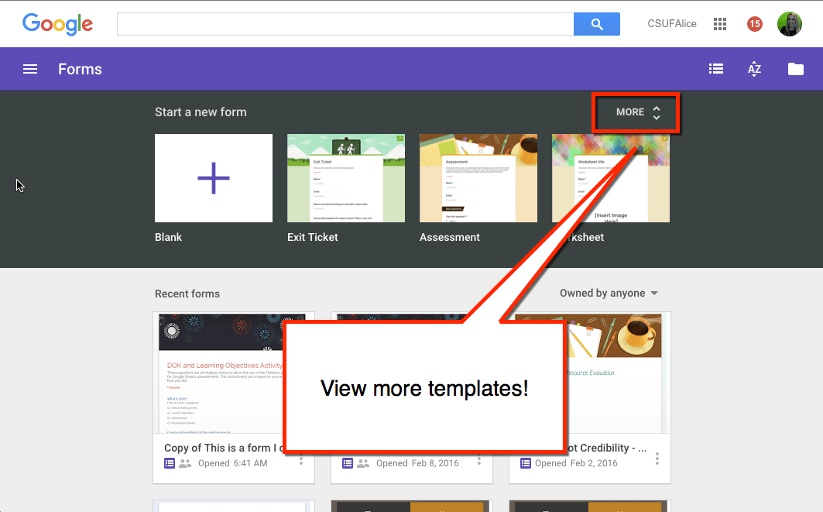Click the blue search magnifier button
Viewport: 823px width, 512px height.
click(597, 24)
